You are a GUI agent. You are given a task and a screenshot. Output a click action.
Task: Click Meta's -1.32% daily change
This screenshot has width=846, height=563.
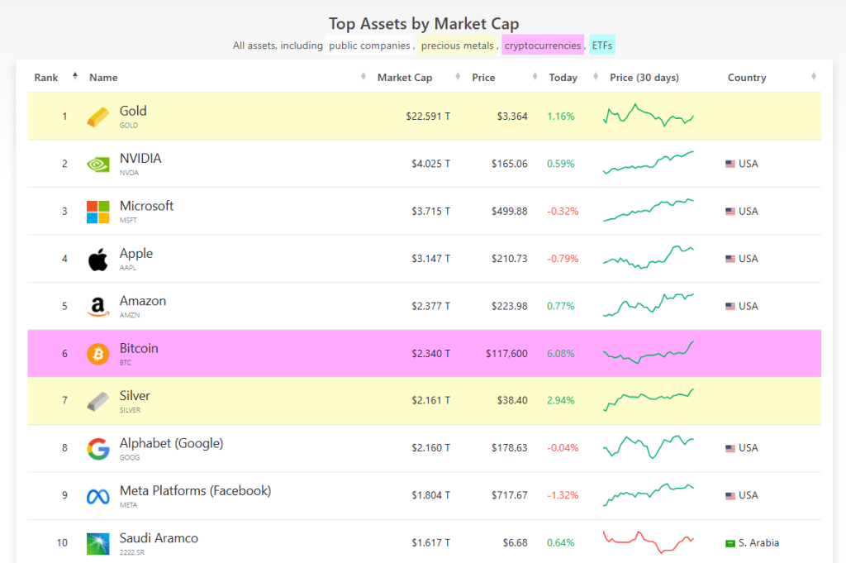pos(563,495)
